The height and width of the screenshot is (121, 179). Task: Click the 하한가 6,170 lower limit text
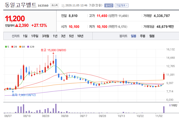coord(118,27)
